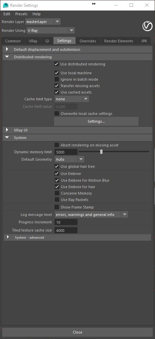
Task: Expand System - advanced section arrow
Action: tap(8, 237)
